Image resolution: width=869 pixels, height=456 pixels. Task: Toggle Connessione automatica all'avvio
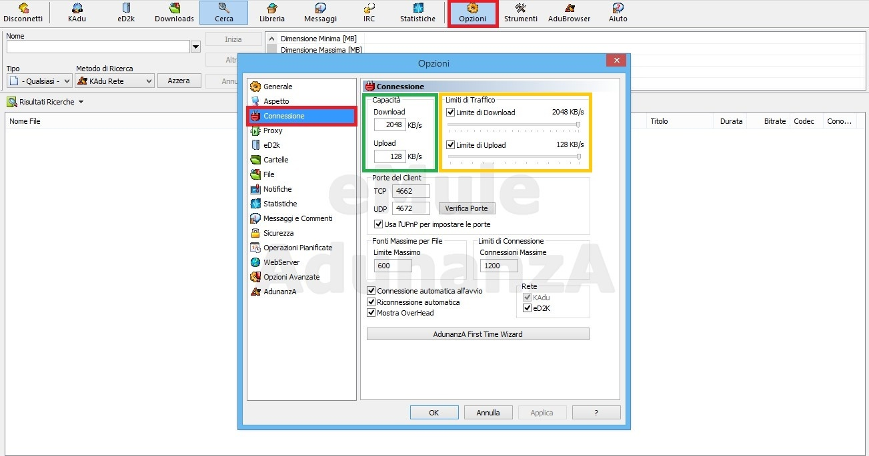pos(371,291)
